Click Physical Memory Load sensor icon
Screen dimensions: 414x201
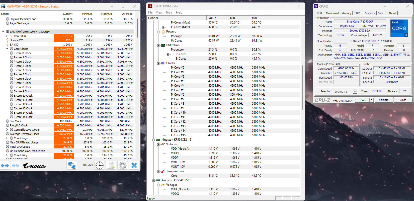point(8,19)
